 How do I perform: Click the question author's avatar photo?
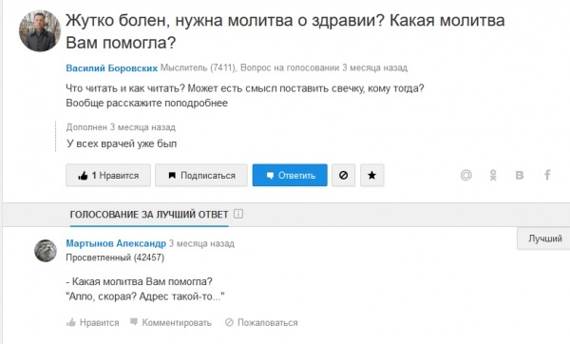[40, 30]
